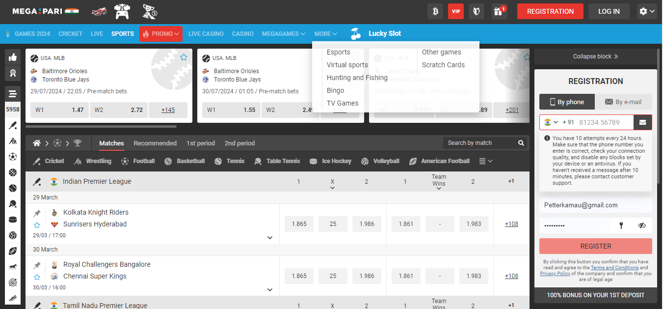Switch to the Recommended tab
The height and width of the screenshot is (309, 663).
tap(155, 143)
